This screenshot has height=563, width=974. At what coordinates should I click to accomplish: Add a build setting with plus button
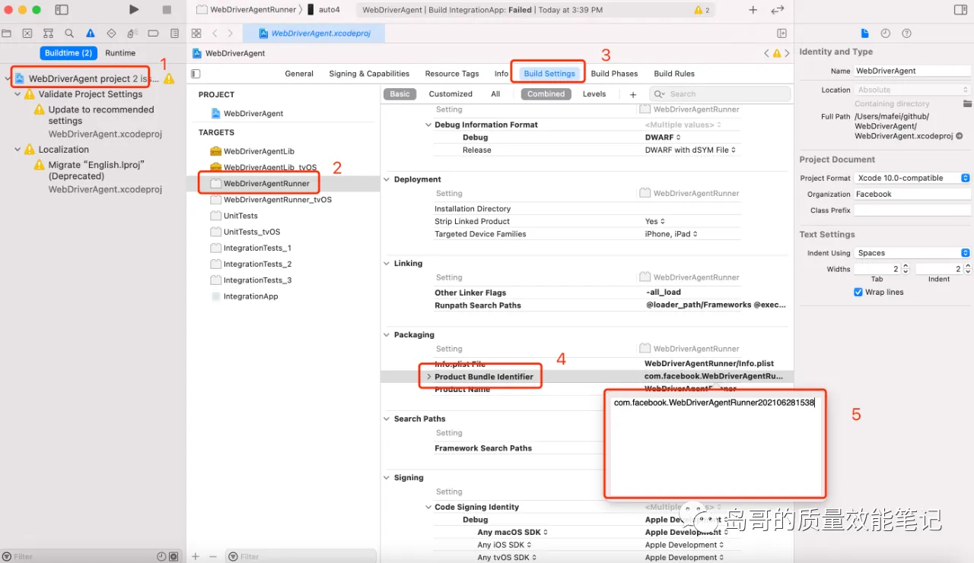click(632, 94)
